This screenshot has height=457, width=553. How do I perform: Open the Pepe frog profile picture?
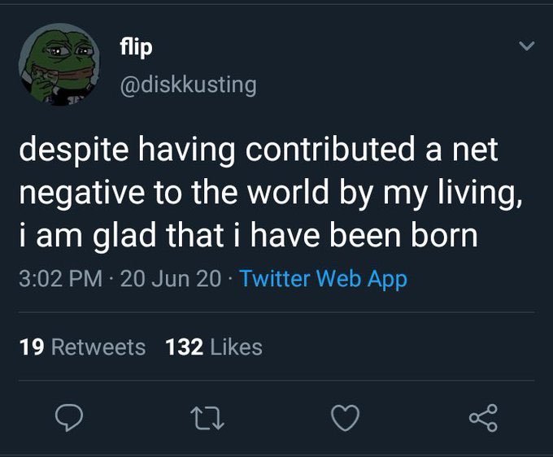click(x=59, y=64)
